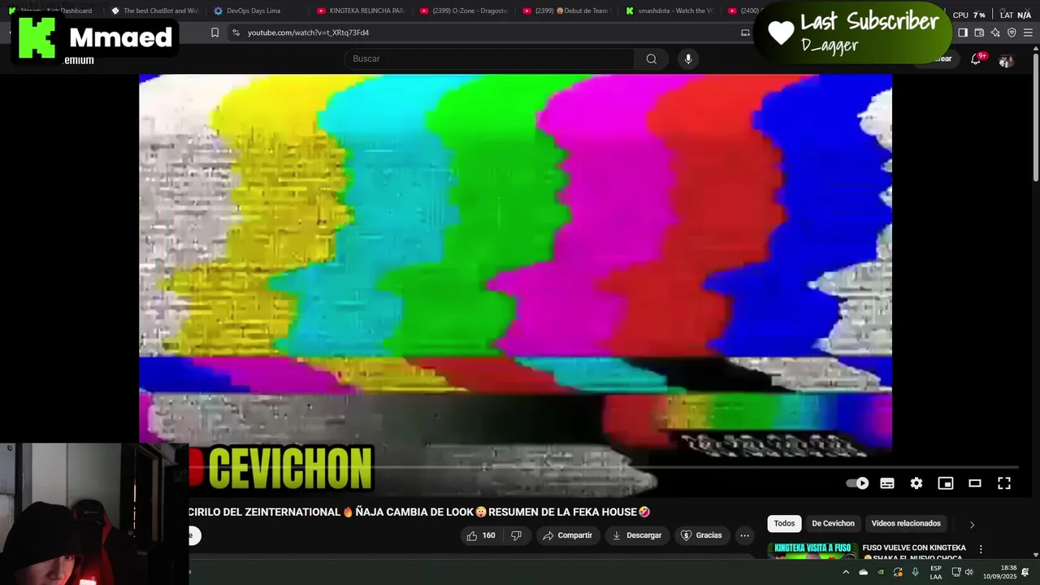Open the NVIDIA tray icon

[881, 572]
